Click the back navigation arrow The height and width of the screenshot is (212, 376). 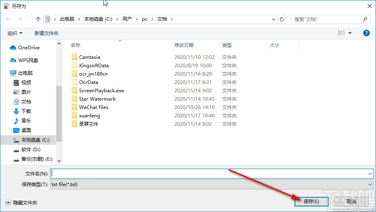click(x=8, y=19)
